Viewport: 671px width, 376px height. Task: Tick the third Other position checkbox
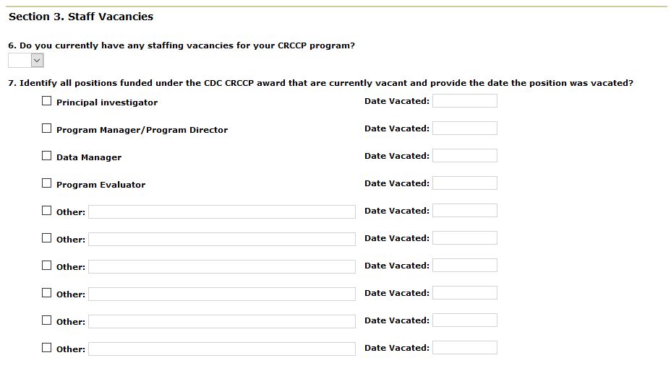[x=47, y=266]
